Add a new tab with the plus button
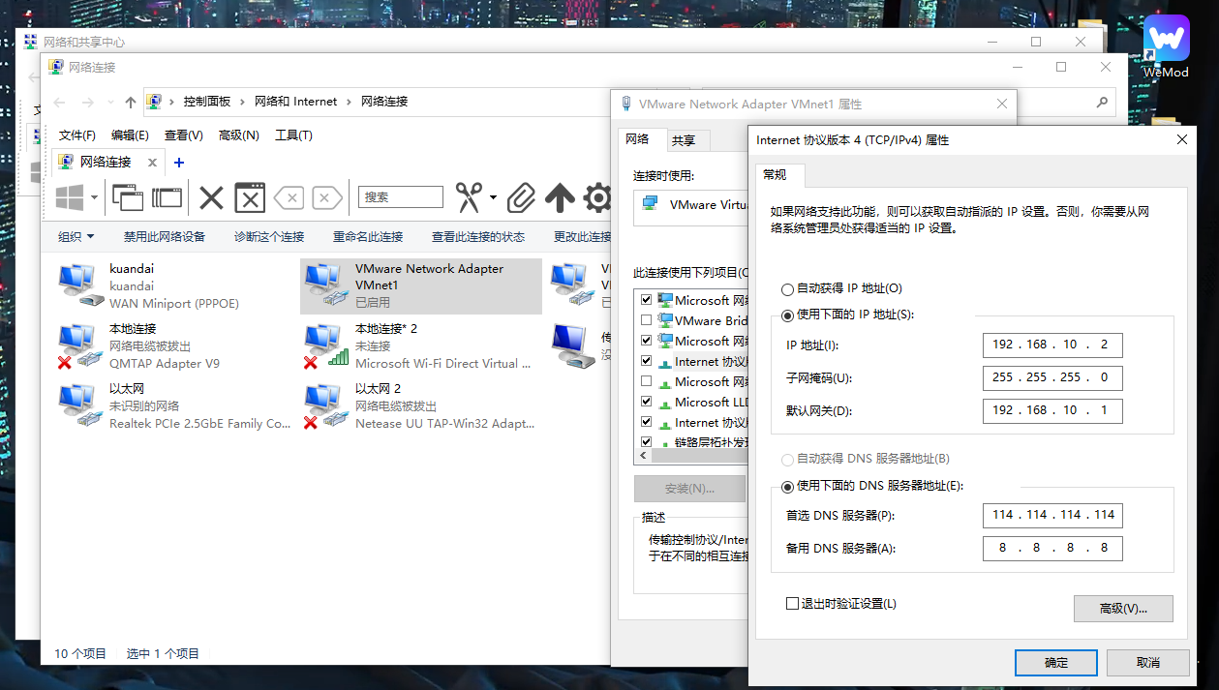This screenshot has height=690, width=1219. (x=178, y=163)
